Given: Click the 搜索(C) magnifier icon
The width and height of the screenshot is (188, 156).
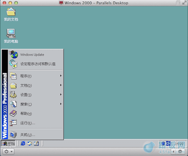Looking at the screenshot, I should pyautogui.click(x=13, y=104).
